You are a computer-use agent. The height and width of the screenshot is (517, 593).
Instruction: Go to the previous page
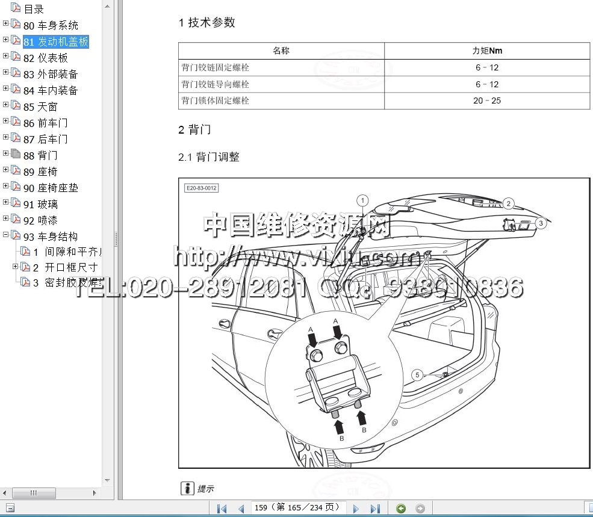point(241,509)
